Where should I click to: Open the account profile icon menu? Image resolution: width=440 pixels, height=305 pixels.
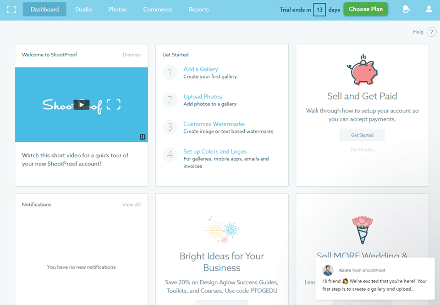pos(429,9)
